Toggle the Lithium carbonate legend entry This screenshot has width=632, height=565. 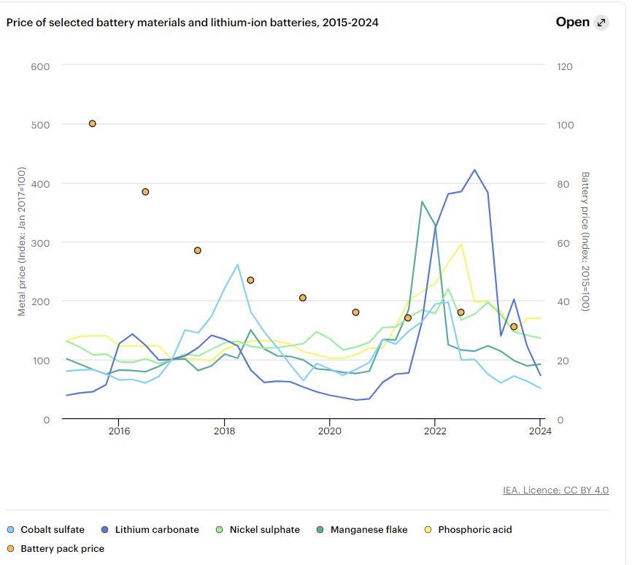150,529
